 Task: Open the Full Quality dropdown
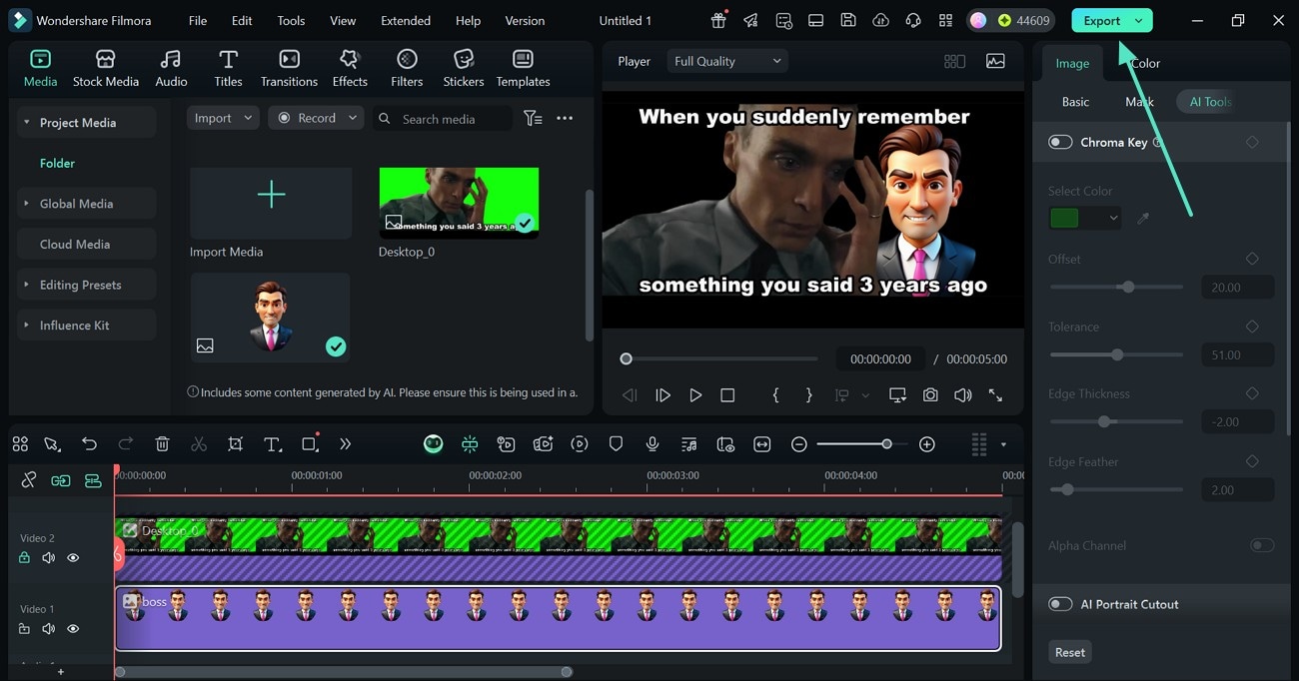tap(727, 61)
